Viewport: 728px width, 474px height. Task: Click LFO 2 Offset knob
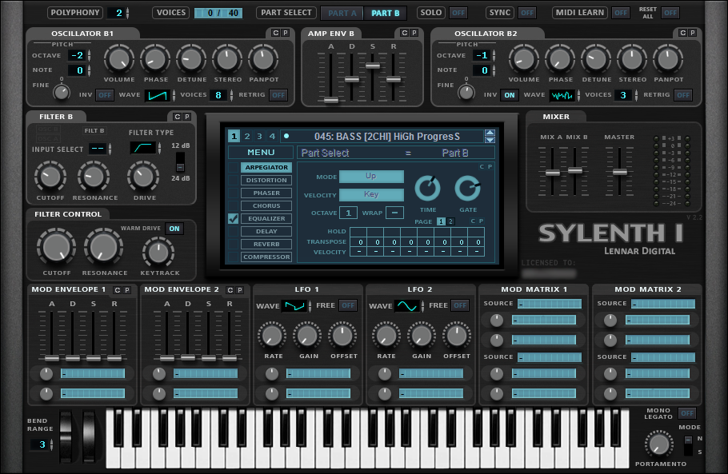pyautogui.click(x=456, y=336)
